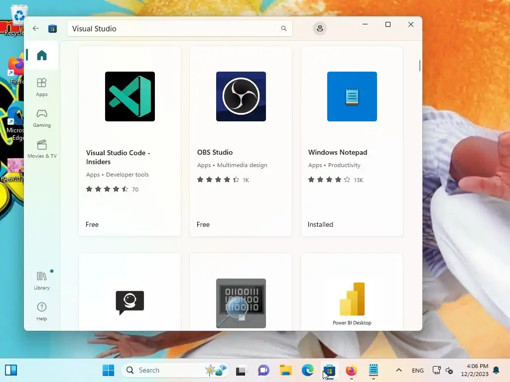This screenshot has height=382, width=510.
Task: Click the Apps • Developer tools text
Action: point(118,175)
